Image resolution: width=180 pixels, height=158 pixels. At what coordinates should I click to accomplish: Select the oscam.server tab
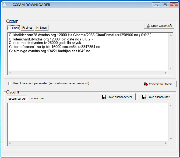pyautogui.click(x=17, y=99)
